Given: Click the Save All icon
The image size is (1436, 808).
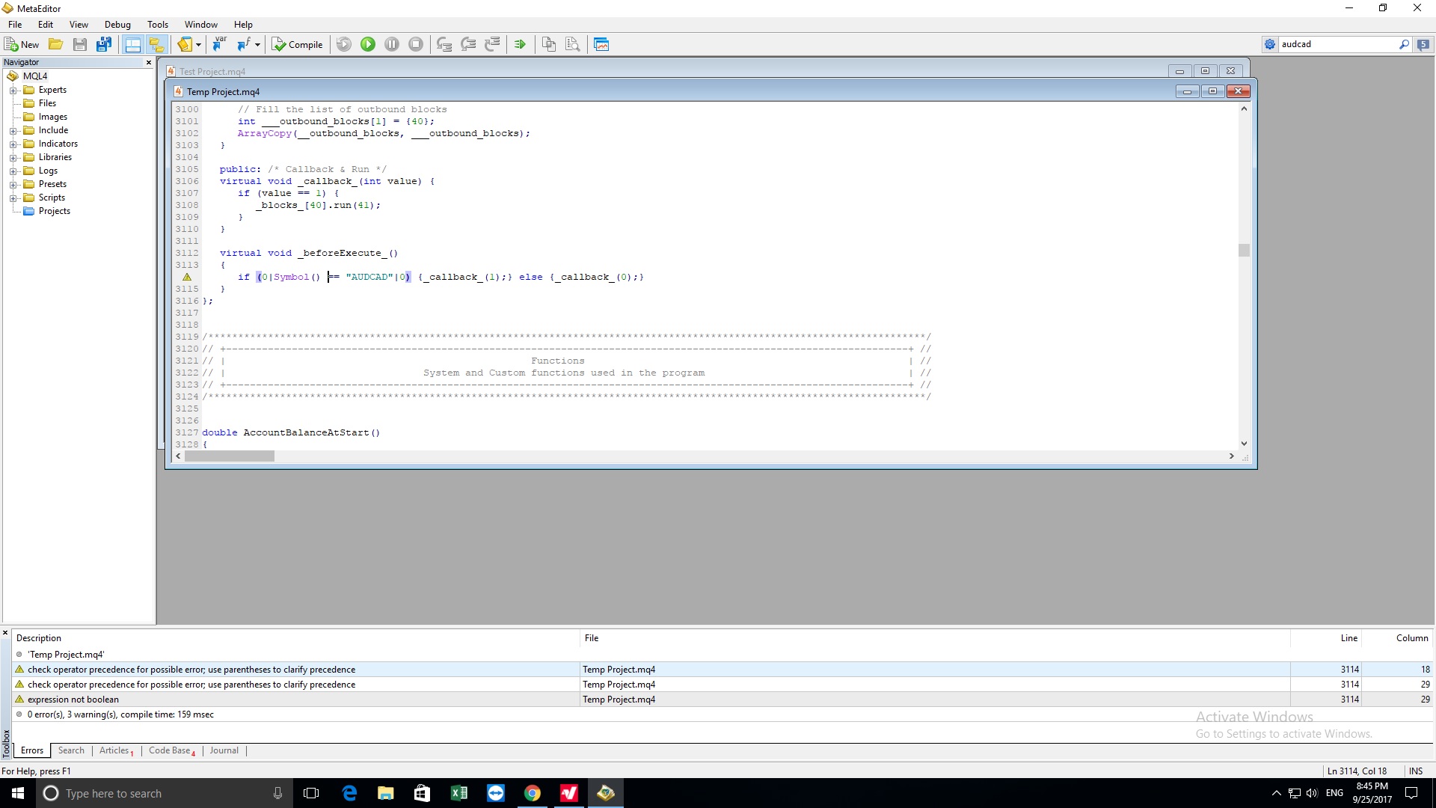Looking at the screenshot, I should point(104,44).
